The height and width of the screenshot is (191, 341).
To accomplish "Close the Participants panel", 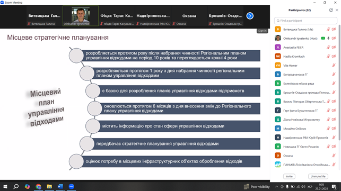I will (x=337, y=10).
